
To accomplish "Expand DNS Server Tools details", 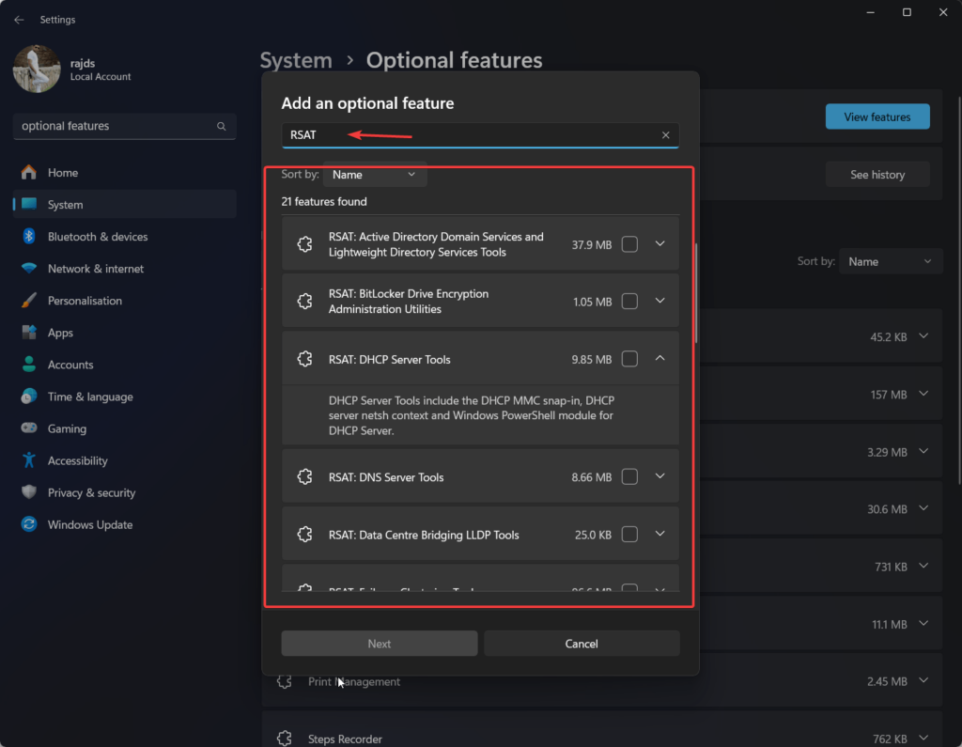I will coord(660,476).
